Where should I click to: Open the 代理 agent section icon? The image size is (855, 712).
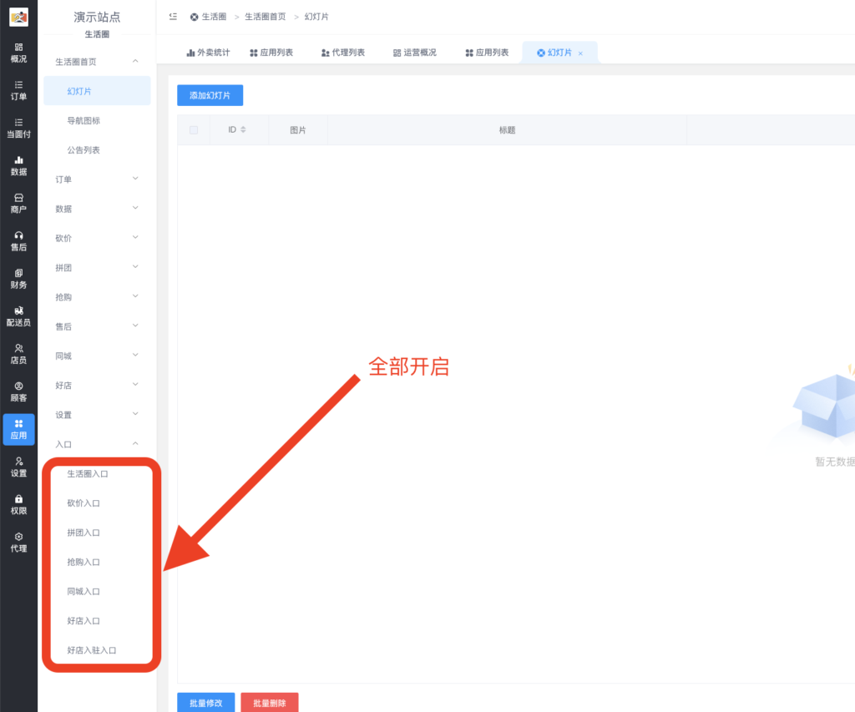click(x=18, y=543)
